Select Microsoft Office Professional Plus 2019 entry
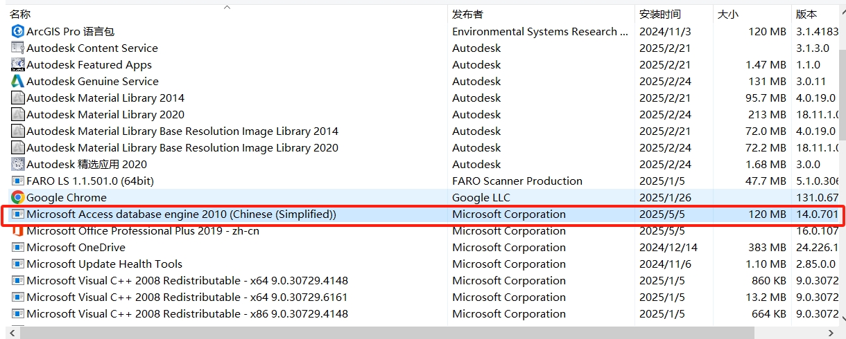Viewport: 846px width, 339px height. pyautogui.click(x=422, y=230)
